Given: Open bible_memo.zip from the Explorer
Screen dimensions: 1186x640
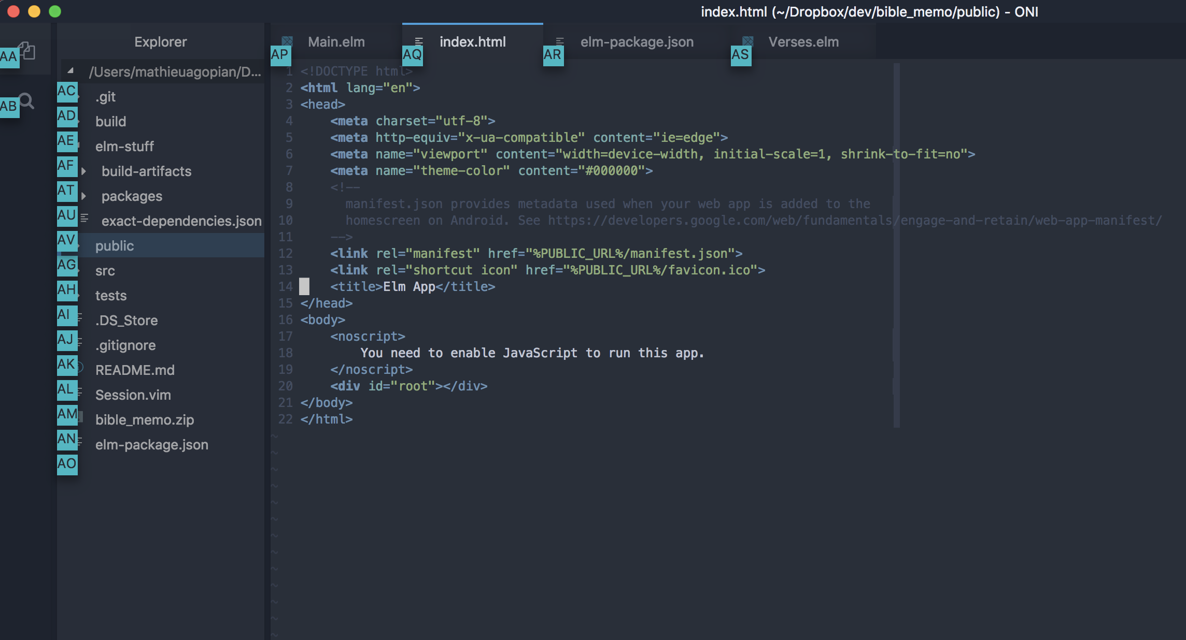Looking at the screenshot, I should coord(145,419).
